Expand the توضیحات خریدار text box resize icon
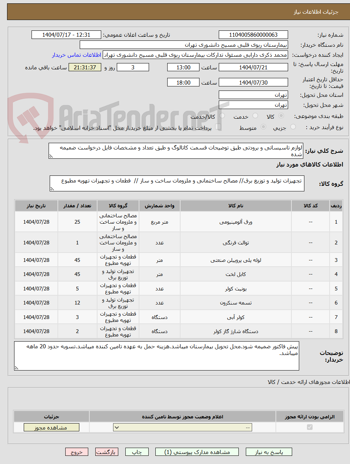This screenshot has width=350, height=464. [16, 368]
